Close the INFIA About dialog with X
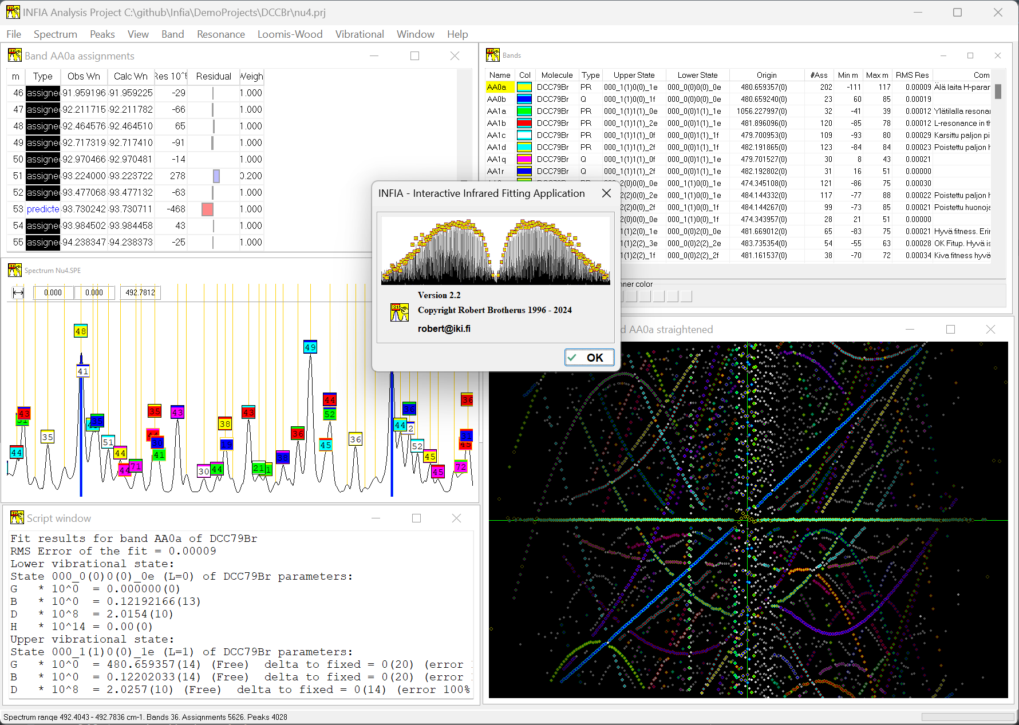Image resolution: width=1019 pixels, height=725 pixels. coord(606,193)
